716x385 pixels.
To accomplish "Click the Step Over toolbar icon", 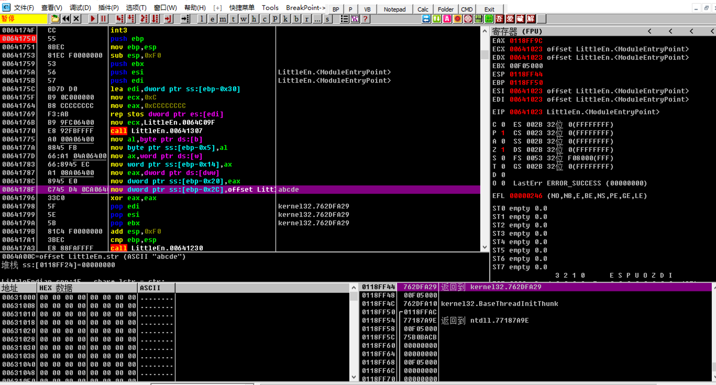I will pos(131,19).
